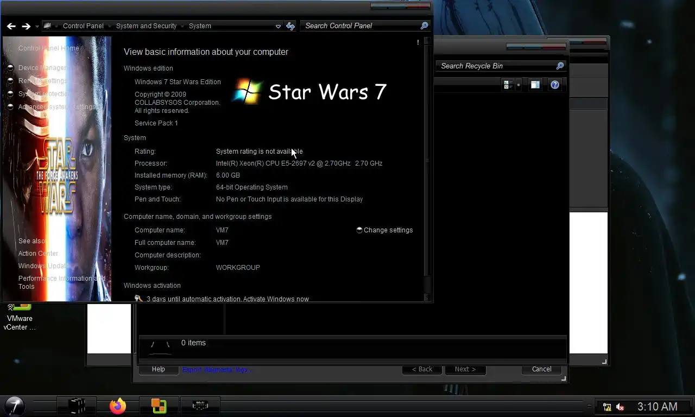Click the Service Pack 1 text
The image size is (695, 417).
[x=156, y=123]
